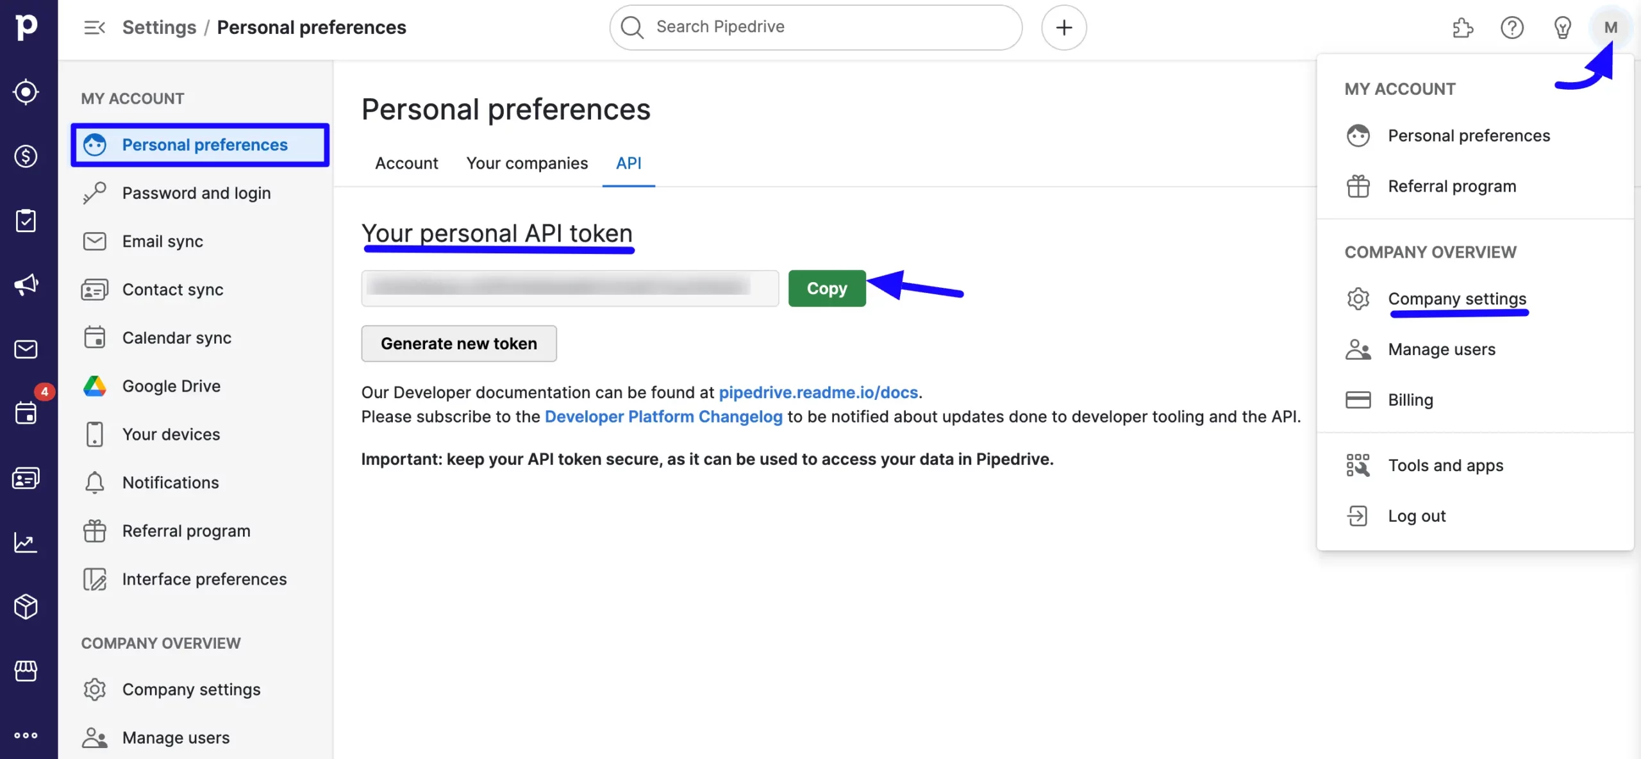1641x759 pixels.
Task: Switch to the Account tab
Action: 406,163
